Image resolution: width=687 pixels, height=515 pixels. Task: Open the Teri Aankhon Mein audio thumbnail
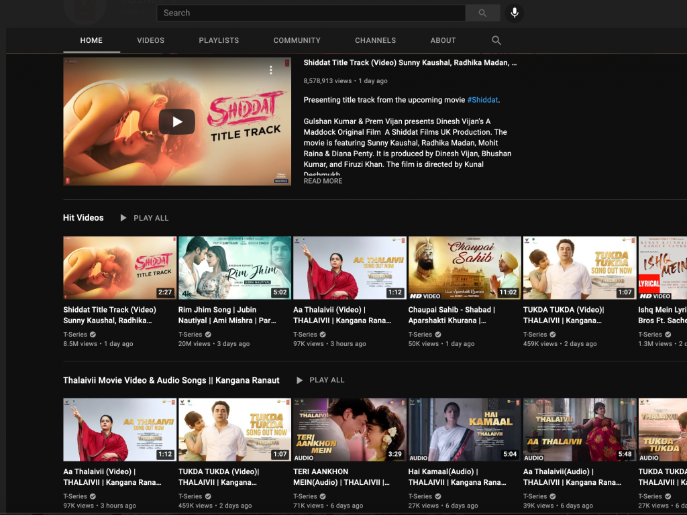click(x=350, y=430)
